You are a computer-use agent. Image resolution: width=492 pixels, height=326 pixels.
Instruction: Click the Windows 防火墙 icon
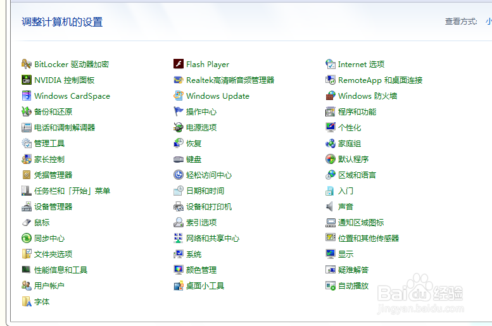tap(331, 96)
